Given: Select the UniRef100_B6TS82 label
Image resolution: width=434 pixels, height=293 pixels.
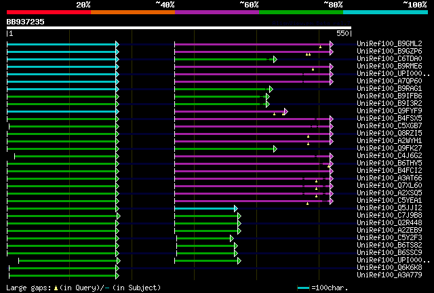Looking at the screenshot, I should point(389,246).
